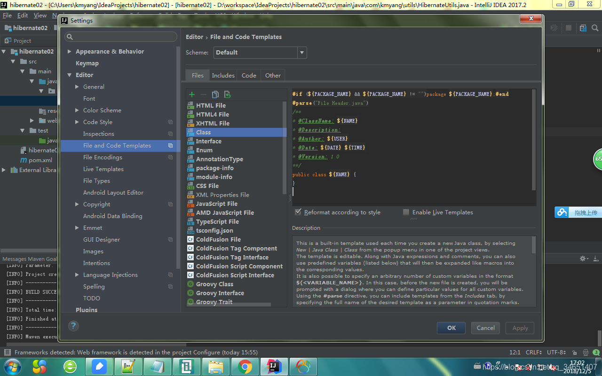Open Project Structure icon in main toolbar

[x=583, y=28]
